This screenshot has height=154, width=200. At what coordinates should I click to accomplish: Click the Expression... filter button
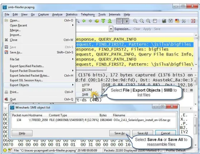click(123, 29)
